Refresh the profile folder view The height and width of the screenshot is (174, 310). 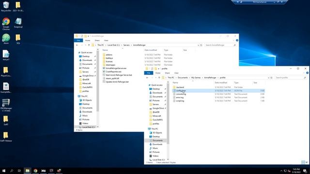pyautogui.click(x=271, y=78)
